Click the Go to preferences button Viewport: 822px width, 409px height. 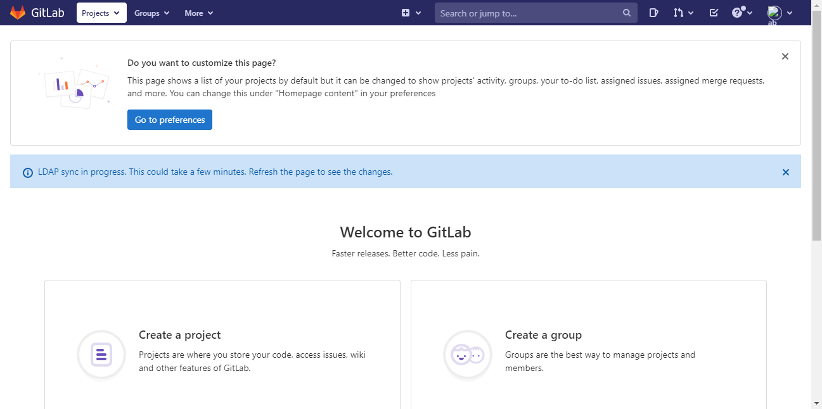tap(169, 120)
